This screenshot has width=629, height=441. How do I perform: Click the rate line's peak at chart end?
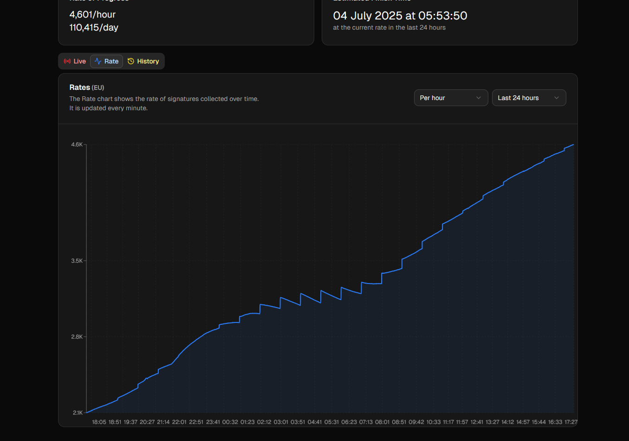pos(574,145)
